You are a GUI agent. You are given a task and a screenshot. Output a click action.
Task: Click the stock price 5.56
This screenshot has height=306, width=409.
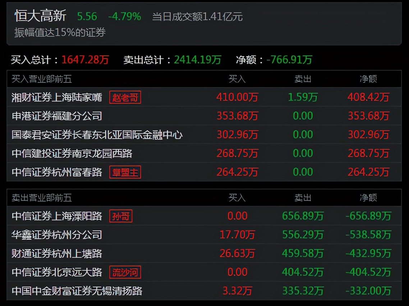[87, 17]
